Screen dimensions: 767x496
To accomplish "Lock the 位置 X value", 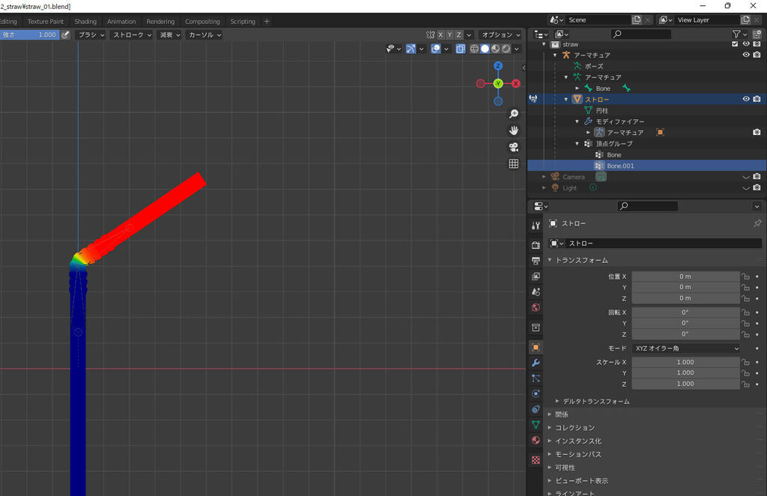I will (745, 276).
